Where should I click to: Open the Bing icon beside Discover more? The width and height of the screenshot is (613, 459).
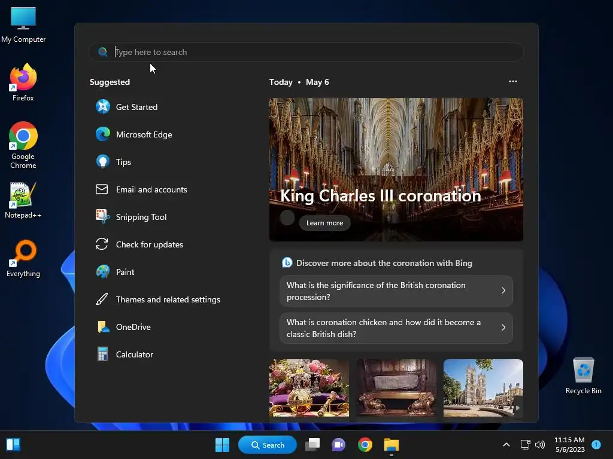[287, 263]
